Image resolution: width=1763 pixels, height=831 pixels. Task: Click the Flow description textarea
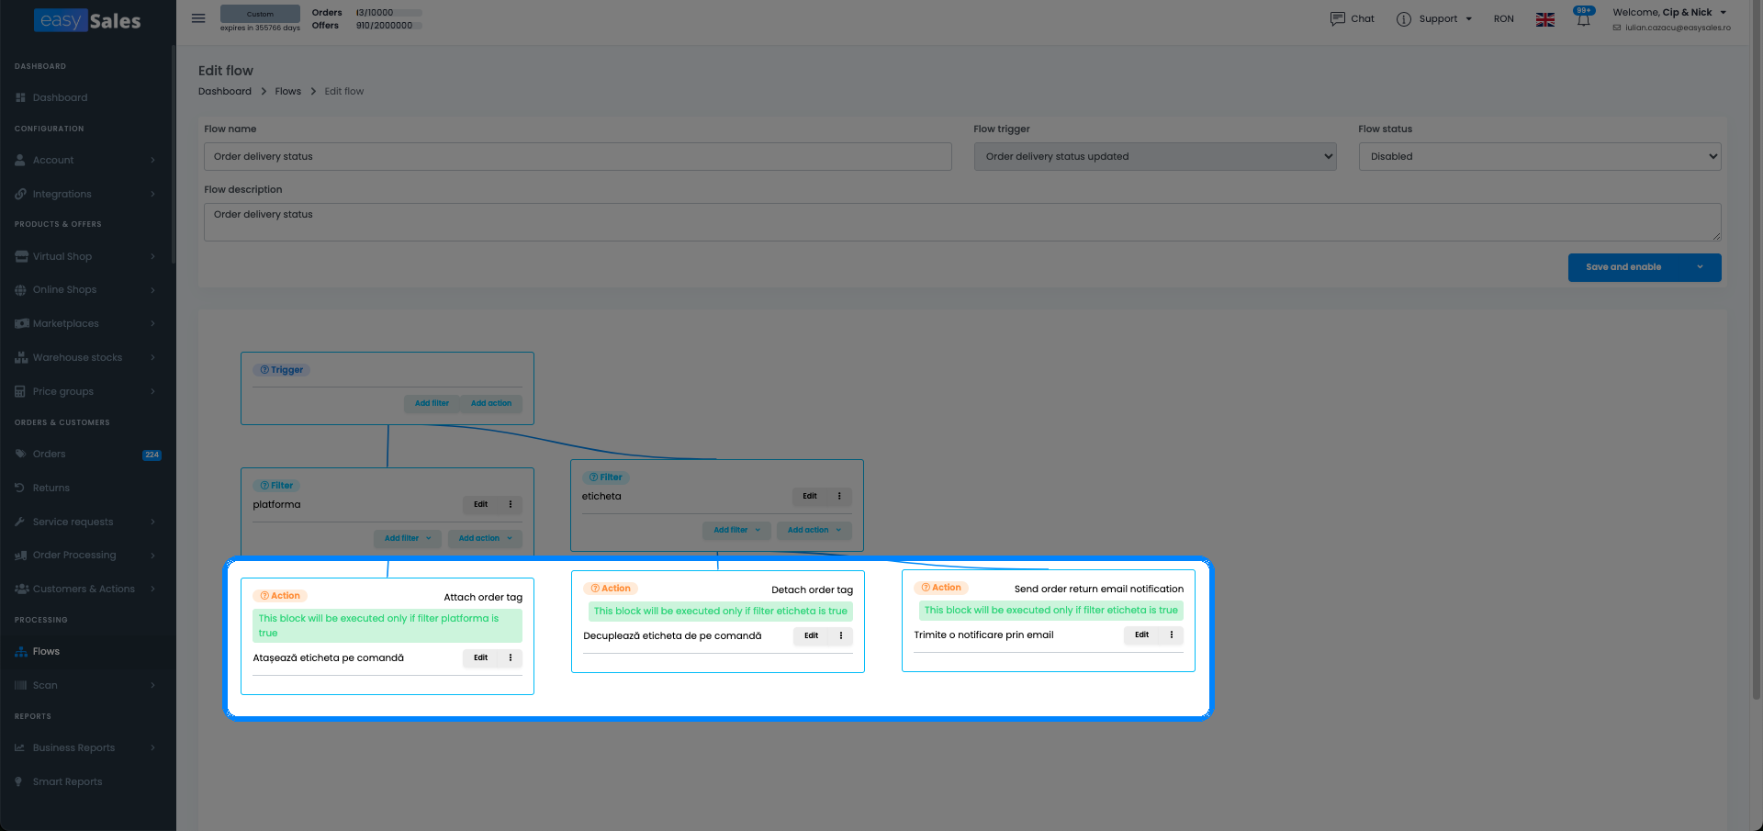click(x=962, y=222)
